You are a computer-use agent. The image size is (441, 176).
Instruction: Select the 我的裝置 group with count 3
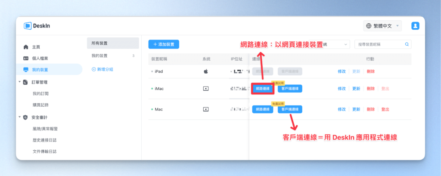[x=113, y=56]
